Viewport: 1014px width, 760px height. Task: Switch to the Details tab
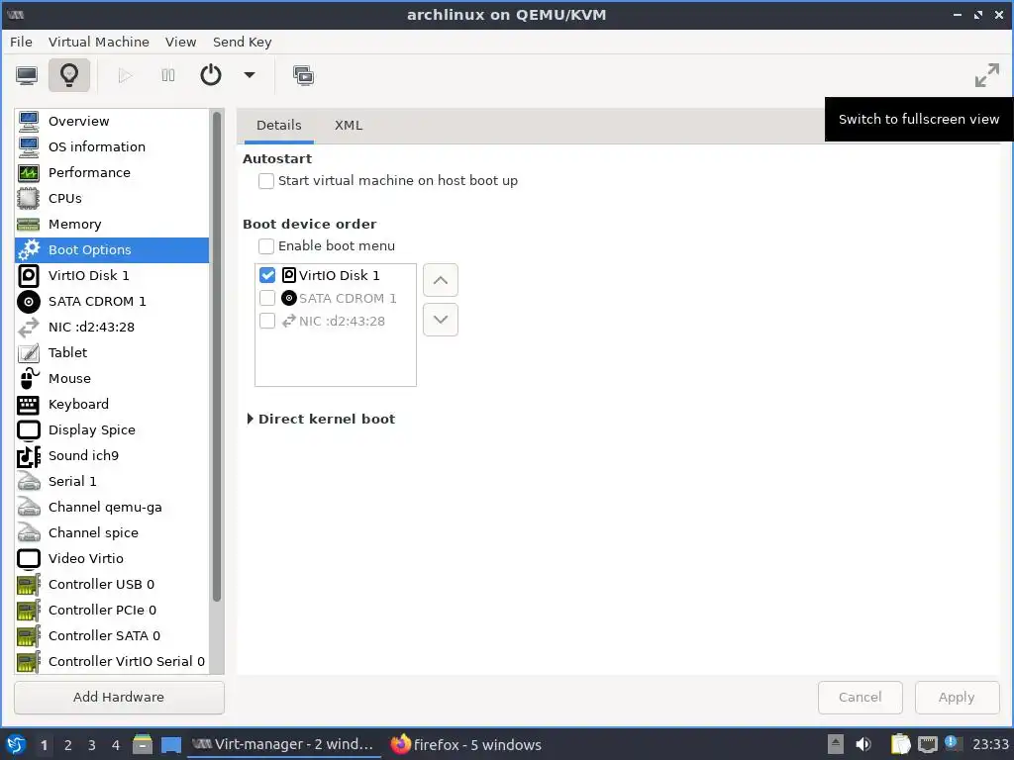[x=278, y=126]
